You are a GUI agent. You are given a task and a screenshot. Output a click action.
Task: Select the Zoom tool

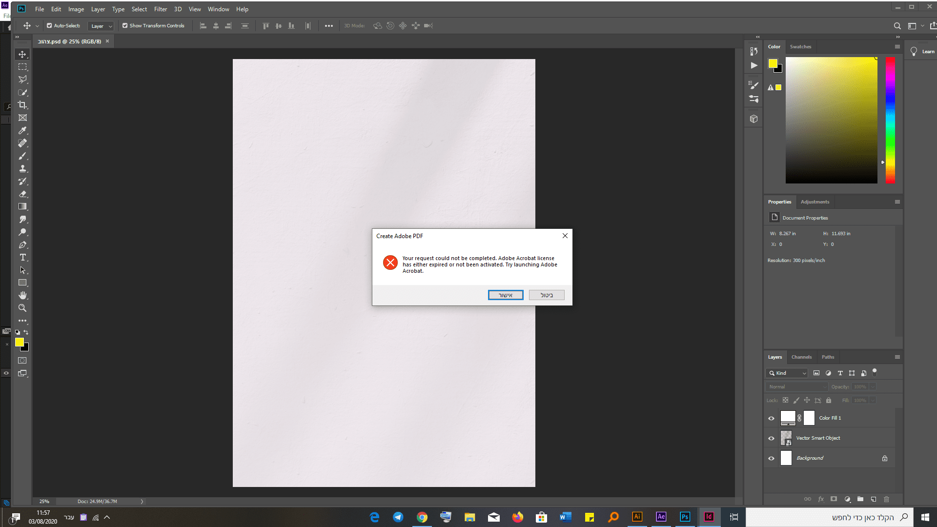coord(22,308)
